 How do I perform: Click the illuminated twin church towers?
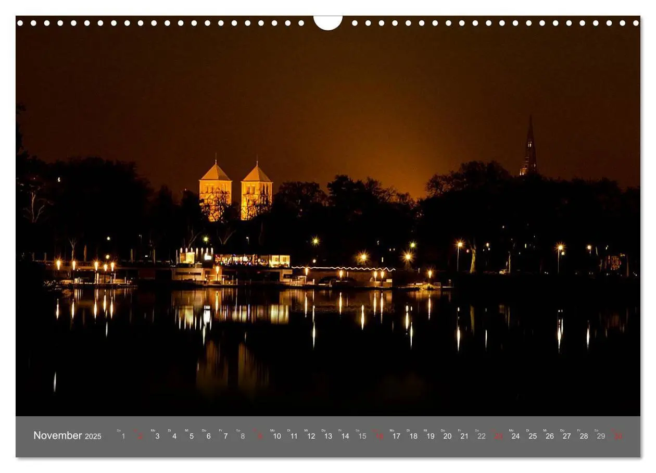pyautogui.click(x=236, y=190)
